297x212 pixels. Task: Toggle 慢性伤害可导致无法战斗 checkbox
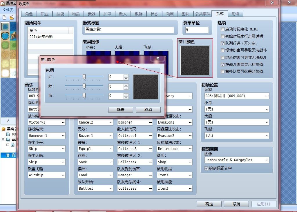coord(222,50)
